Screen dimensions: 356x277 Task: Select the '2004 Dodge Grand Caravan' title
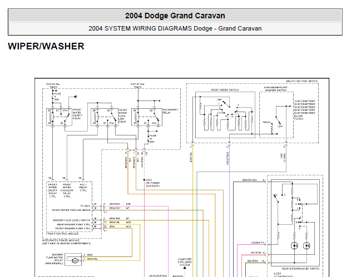pos(175,16)
